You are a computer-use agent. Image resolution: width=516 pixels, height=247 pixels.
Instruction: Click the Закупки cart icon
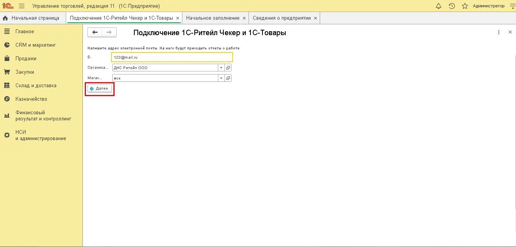pyautogui.click(x=7, y=72)
